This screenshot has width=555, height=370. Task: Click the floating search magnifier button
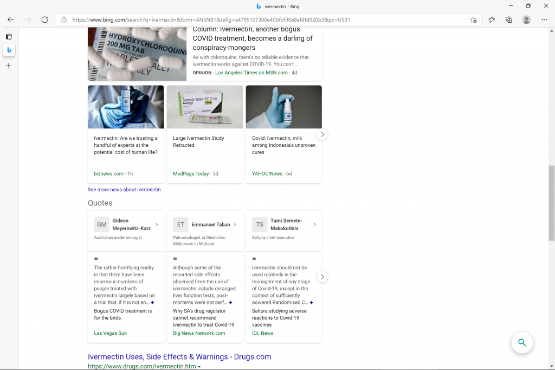(x=522, y=342)
